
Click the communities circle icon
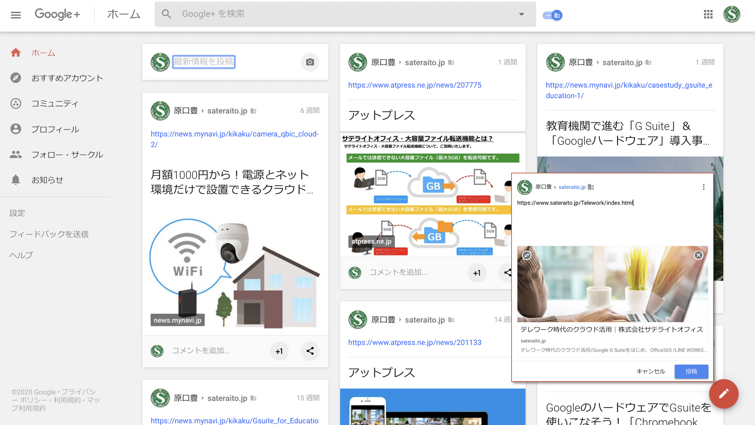[x=16, y=104]
